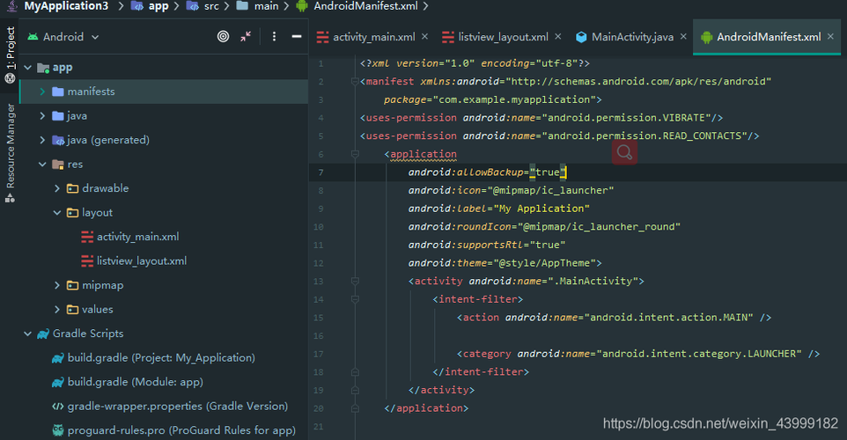Open build.gradle (Module: app)
Image resolution: width=847 pixels, height=440 pixels.
[135, 382]
